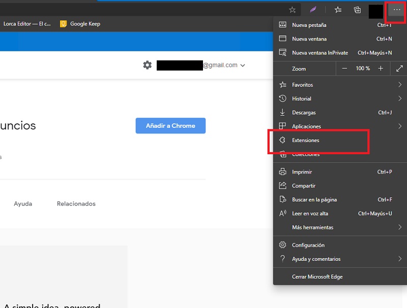Select Buscar en la página menu item
Screen dimensions: 407x308
pos(340,199)
